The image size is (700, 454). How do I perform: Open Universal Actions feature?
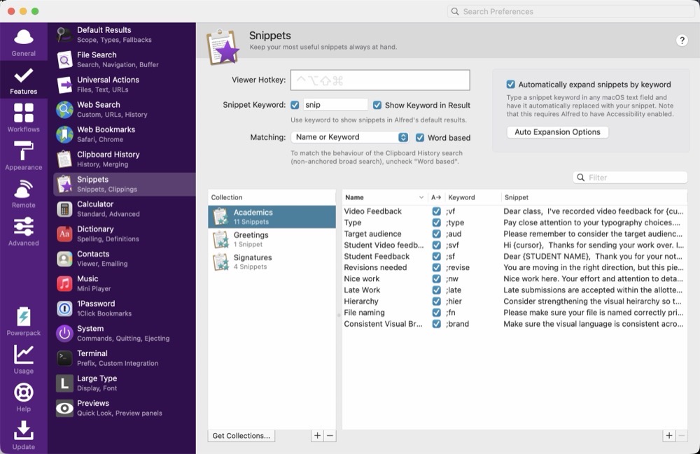124,85
